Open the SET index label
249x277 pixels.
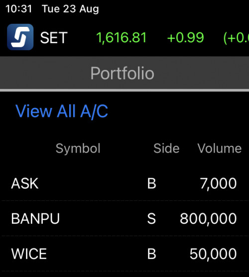[x=54, y=37]
